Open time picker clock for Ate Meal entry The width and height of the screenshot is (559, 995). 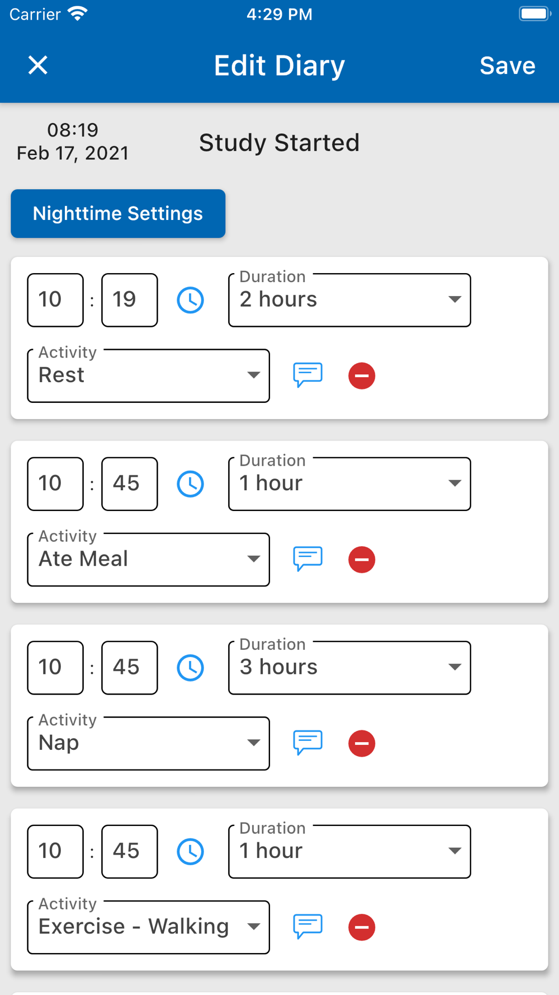[x=191, y=484]
